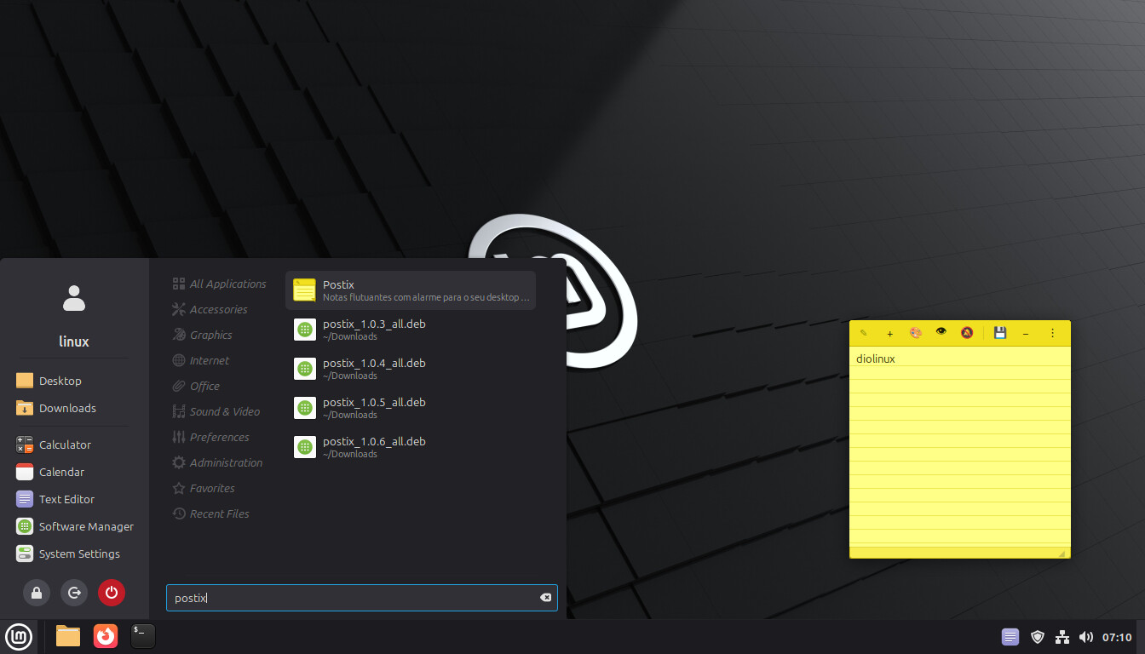Add a new note with the plus icon
Image resolution: width=1145 pixels, height=654 pixels.
890,333
